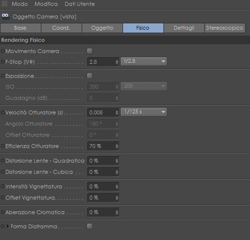Open the Modo menu
Image resolution: width=250 pixels, height=240 pixels.
tap(20, 4)
